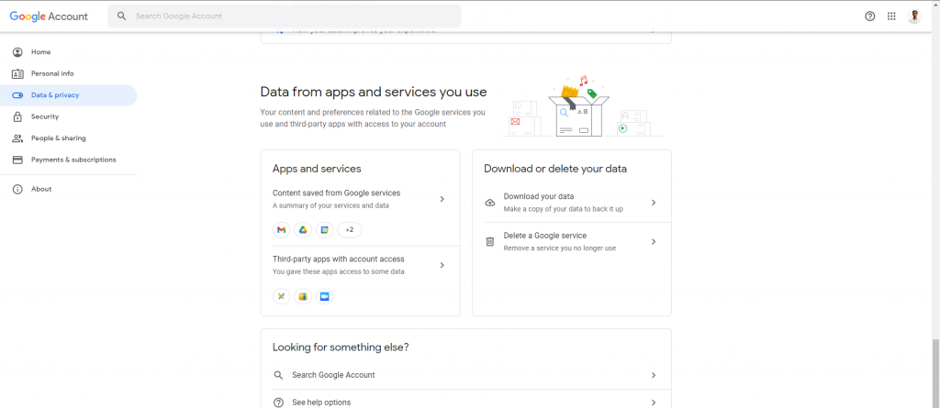
Task: Click the cloud download icon for Download your data
Action: tap(490, 203)
